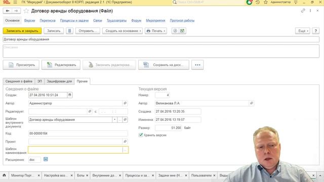324x182 pixels.
Task: Click the Редактировать file button
Action: [x=61, y=65]
